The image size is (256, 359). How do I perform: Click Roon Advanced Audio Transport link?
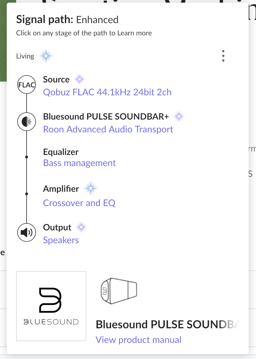pos(108,129)
